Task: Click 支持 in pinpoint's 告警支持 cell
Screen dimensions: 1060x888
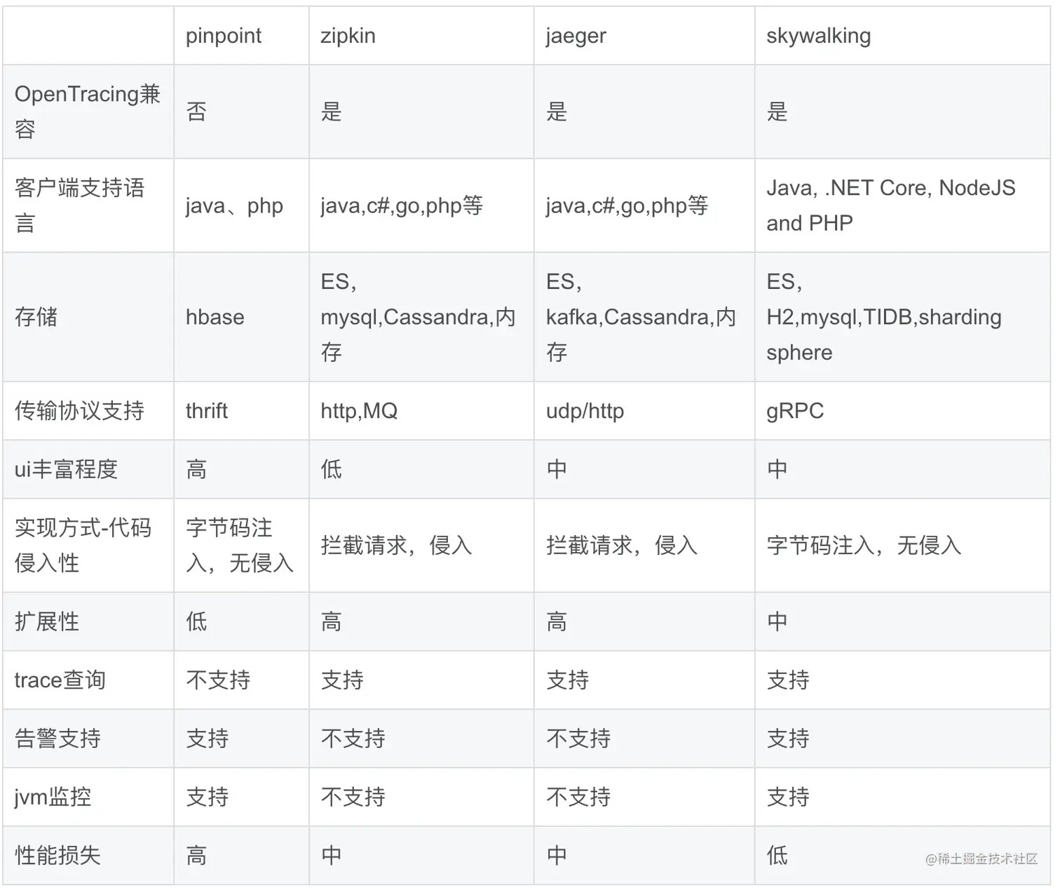Action: tap(207, 739)
